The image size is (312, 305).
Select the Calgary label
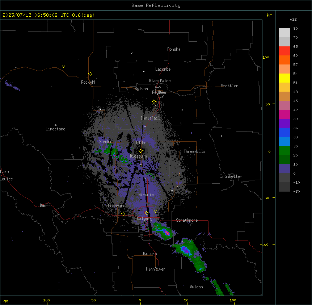pos(145,218)
